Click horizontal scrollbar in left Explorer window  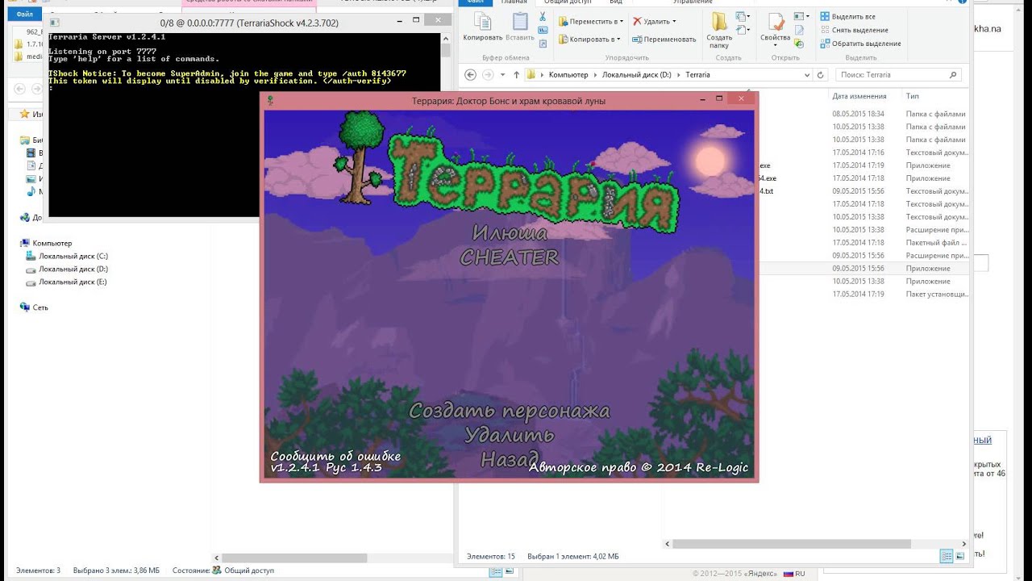[x=294, y=558]
